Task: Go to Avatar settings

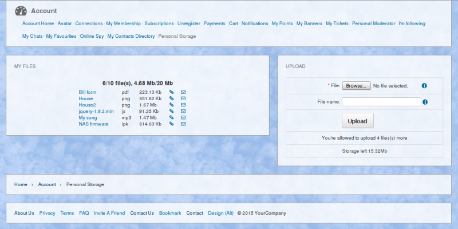Action: click(65, 23)
